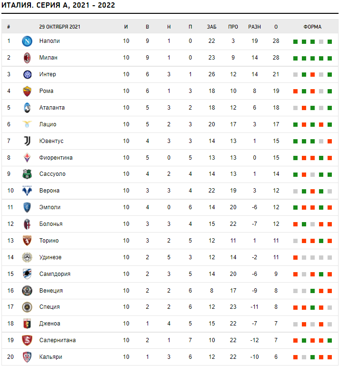Click the Roma club crest

pos(27,91)
